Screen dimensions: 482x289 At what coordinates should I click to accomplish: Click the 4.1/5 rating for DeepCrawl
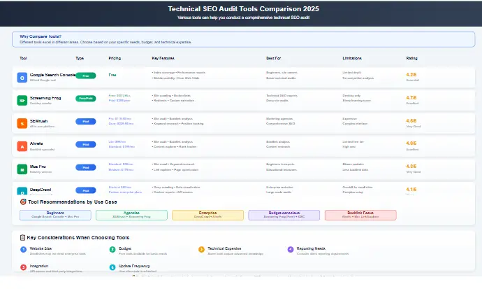pos(411,190)
